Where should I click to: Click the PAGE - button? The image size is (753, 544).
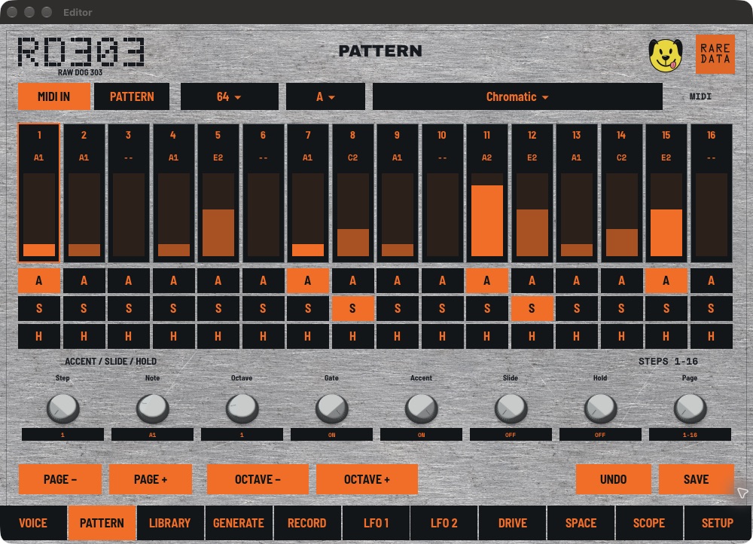[x=60, y=479]
